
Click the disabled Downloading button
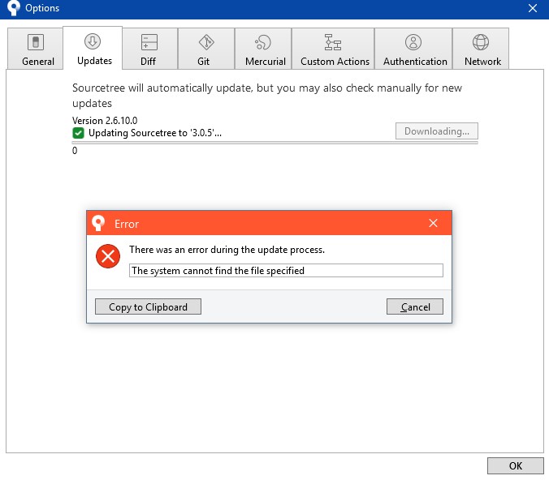[x=437, y=131]
